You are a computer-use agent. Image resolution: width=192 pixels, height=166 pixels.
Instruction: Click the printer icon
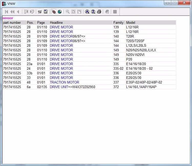(99, 12)
